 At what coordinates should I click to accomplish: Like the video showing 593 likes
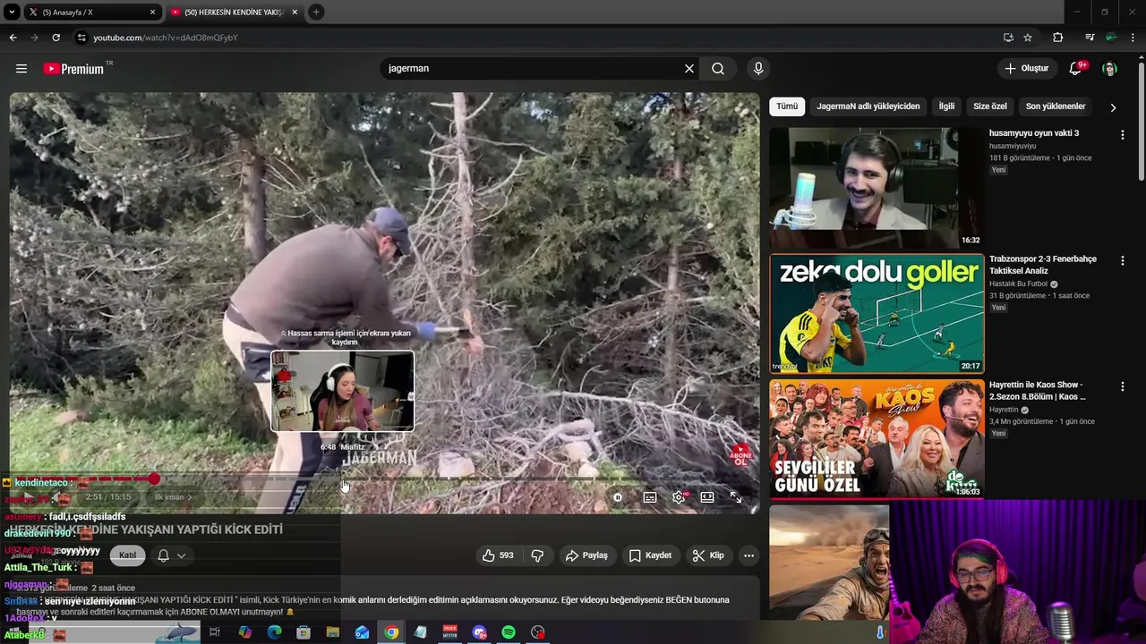pyautogui.click(x=498, y=555)
